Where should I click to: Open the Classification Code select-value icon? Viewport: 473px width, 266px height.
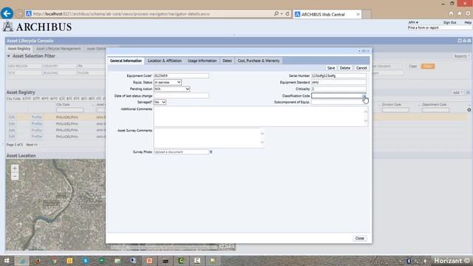pos(364,95)
